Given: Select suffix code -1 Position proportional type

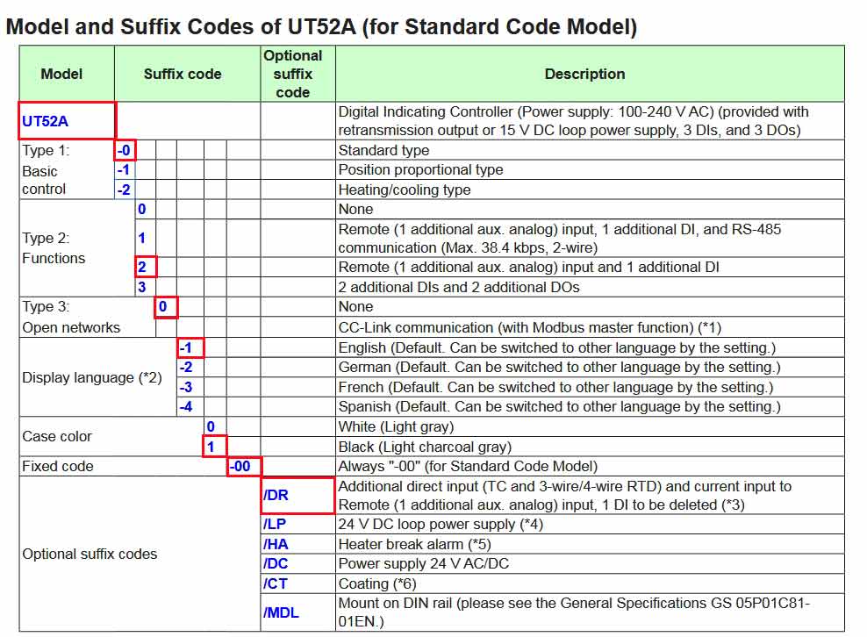Looking at the screenshot, I should [121, 170].
